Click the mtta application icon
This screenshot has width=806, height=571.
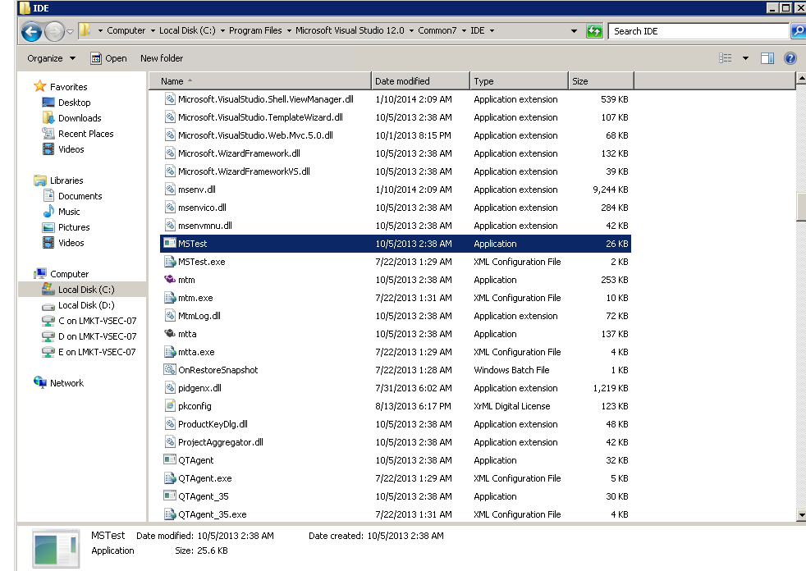click(x=170, y=333)
